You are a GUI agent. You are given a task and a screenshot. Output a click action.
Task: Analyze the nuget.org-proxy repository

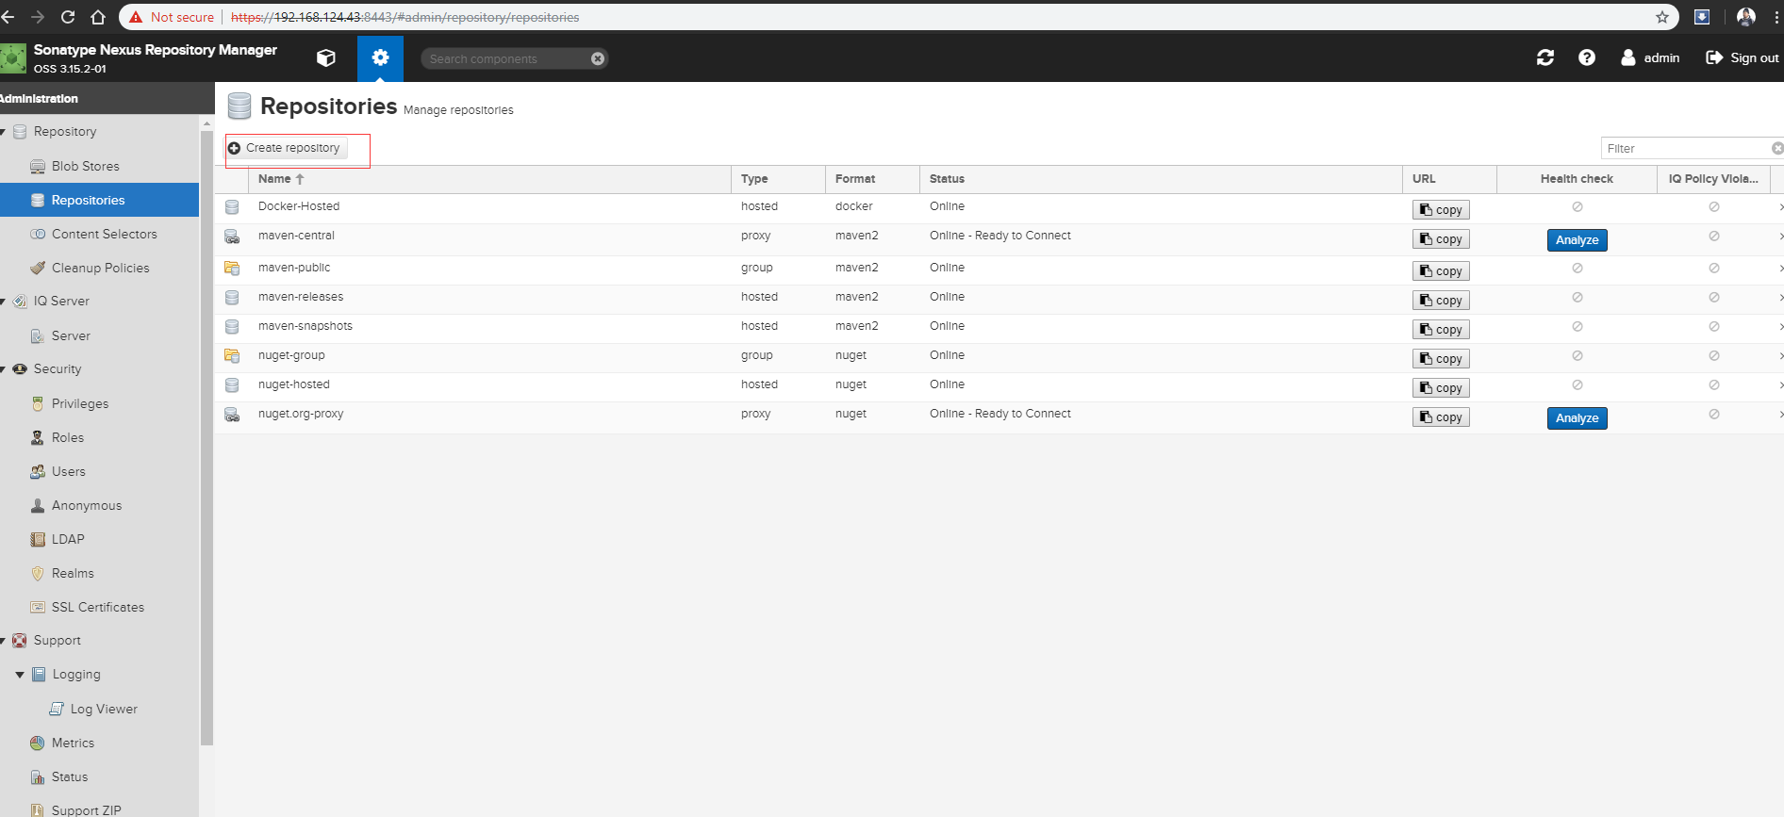[x=1577, y=418]
